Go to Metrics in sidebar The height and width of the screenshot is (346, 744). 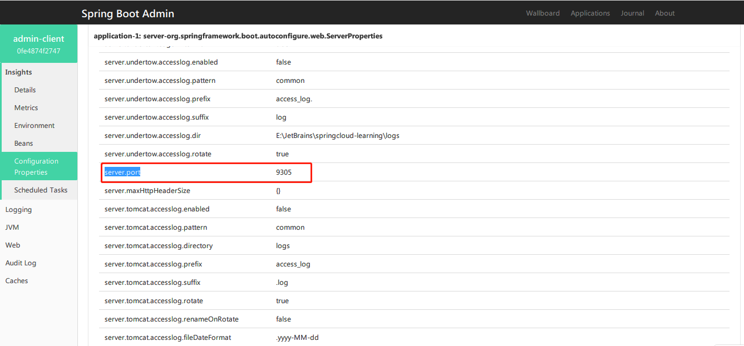[x=26, y=108]
